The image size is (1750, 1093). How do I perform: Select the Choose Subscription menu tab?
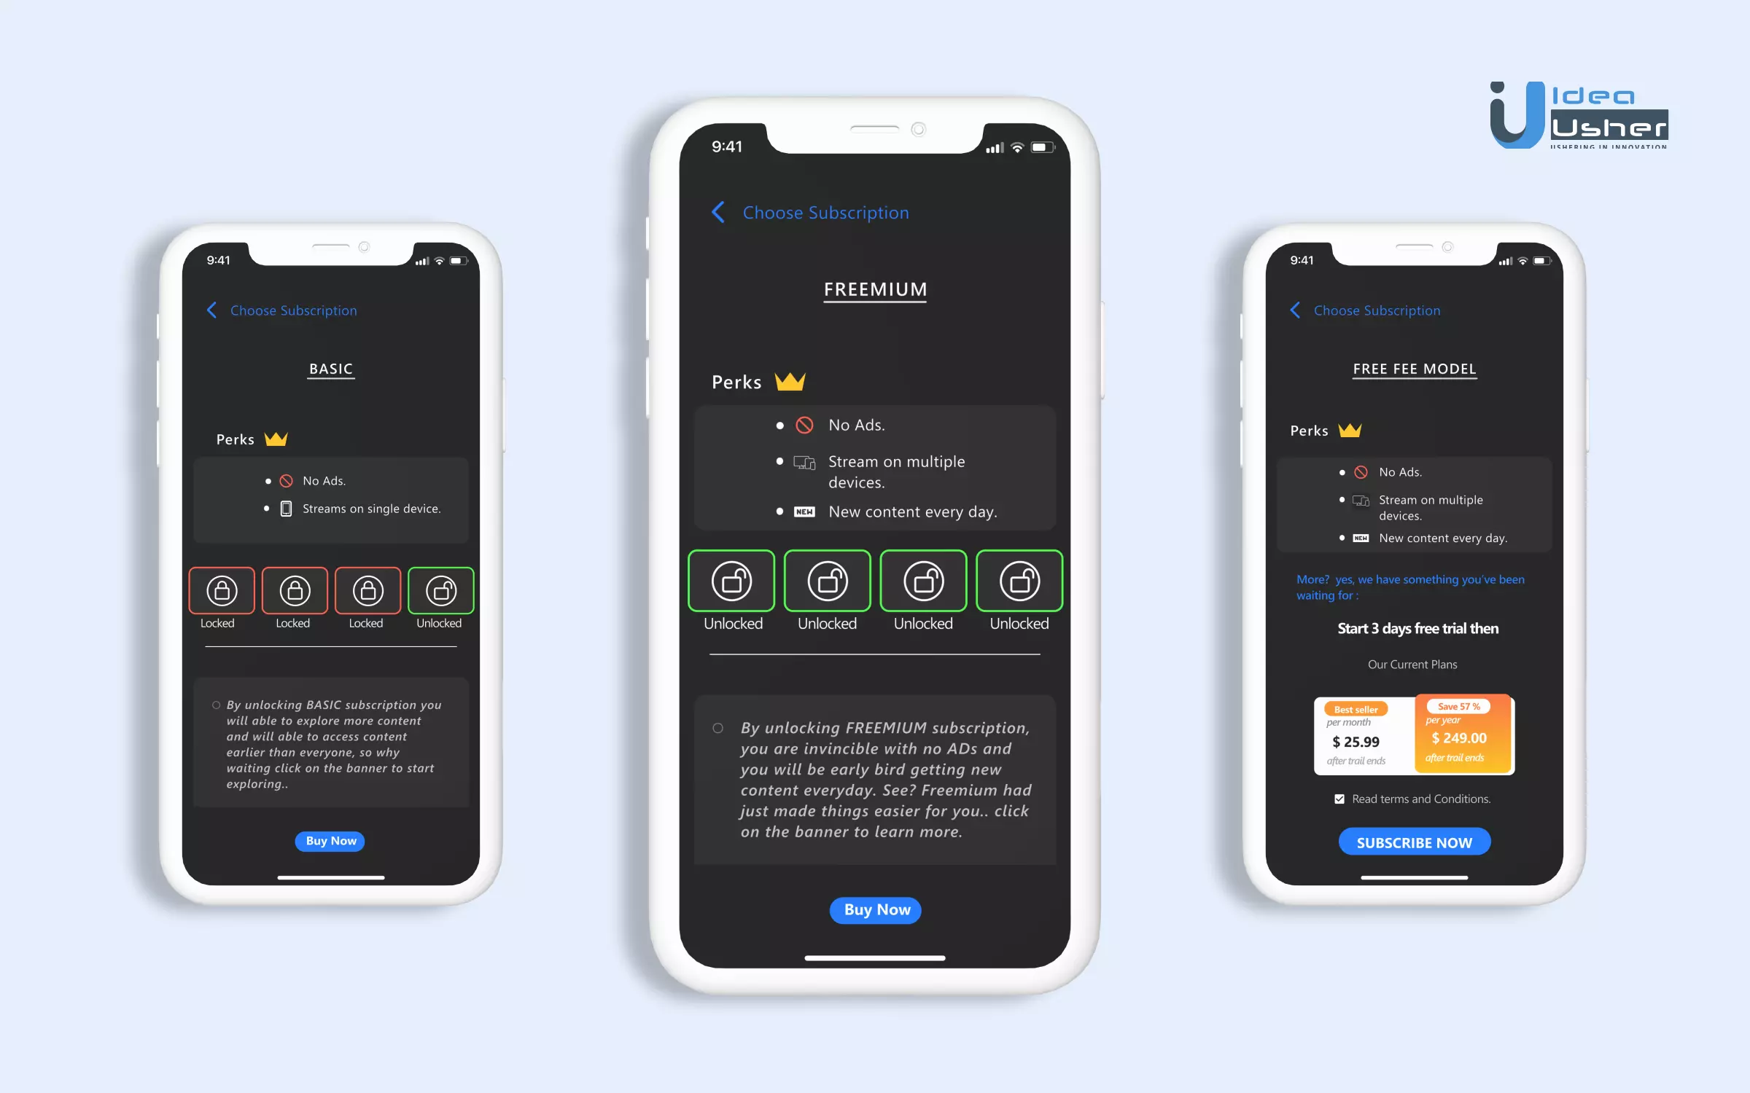(825, 211)
